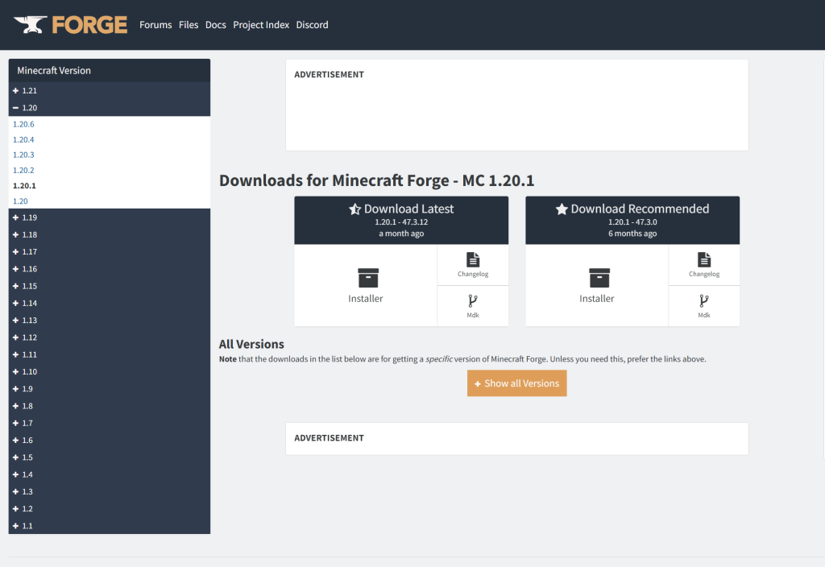Click the plus icon on Show all Versions

478,384
